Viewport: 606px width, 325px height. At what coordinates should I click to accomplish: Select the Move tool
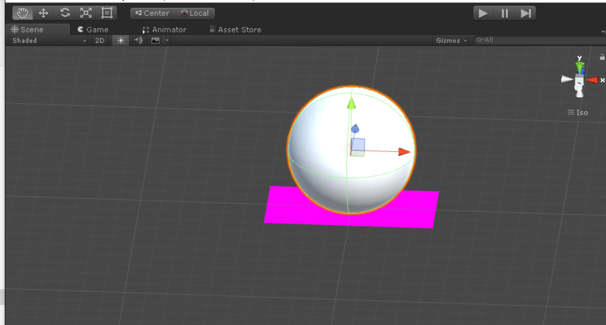[x=43, y=13]
